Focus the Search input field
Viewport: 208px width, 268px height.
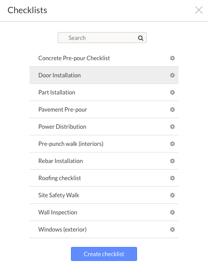click(102, 38)
